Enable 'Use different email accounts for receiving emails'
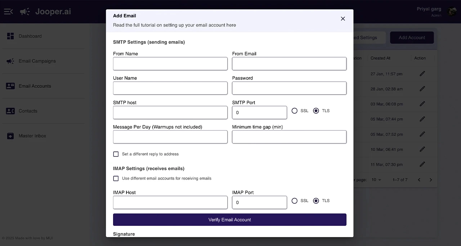The width and height of the screenshot is (461, 246). pyautogui.click(x=116, y=178)
